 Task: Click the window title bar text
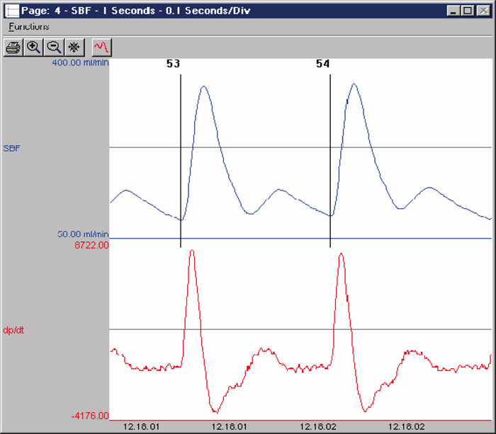pyautogui.click(x=135, y=11)
